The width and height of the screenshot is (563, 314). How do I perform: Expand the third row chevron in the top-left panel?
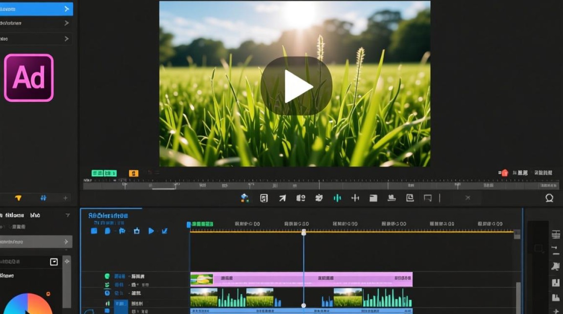tap(67, 39)
